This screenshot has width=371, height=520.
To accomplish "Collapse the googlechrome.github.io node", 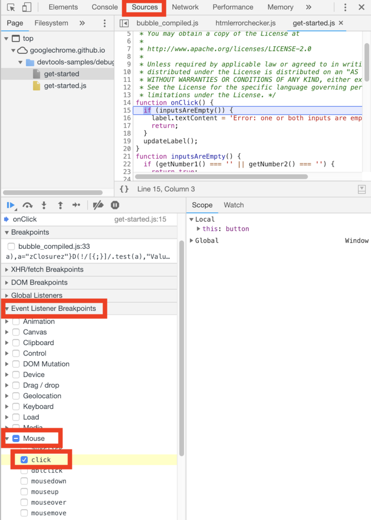I will [x=13, y=51].
